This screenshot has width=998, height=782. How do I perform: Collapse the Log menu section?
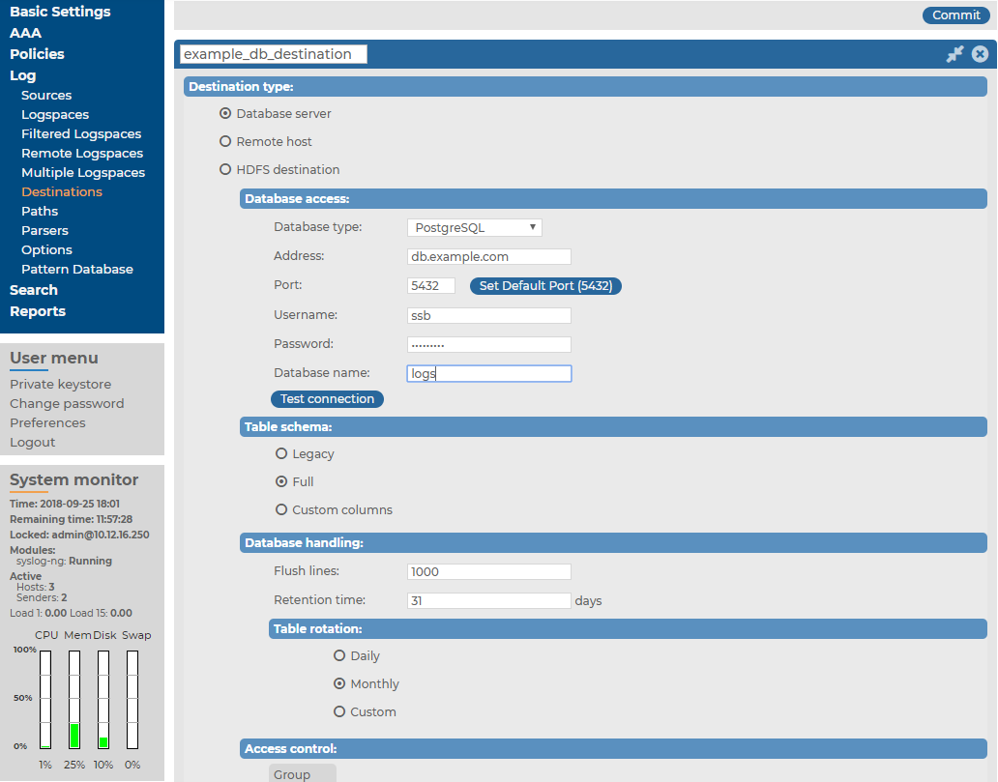click(23, 75)
